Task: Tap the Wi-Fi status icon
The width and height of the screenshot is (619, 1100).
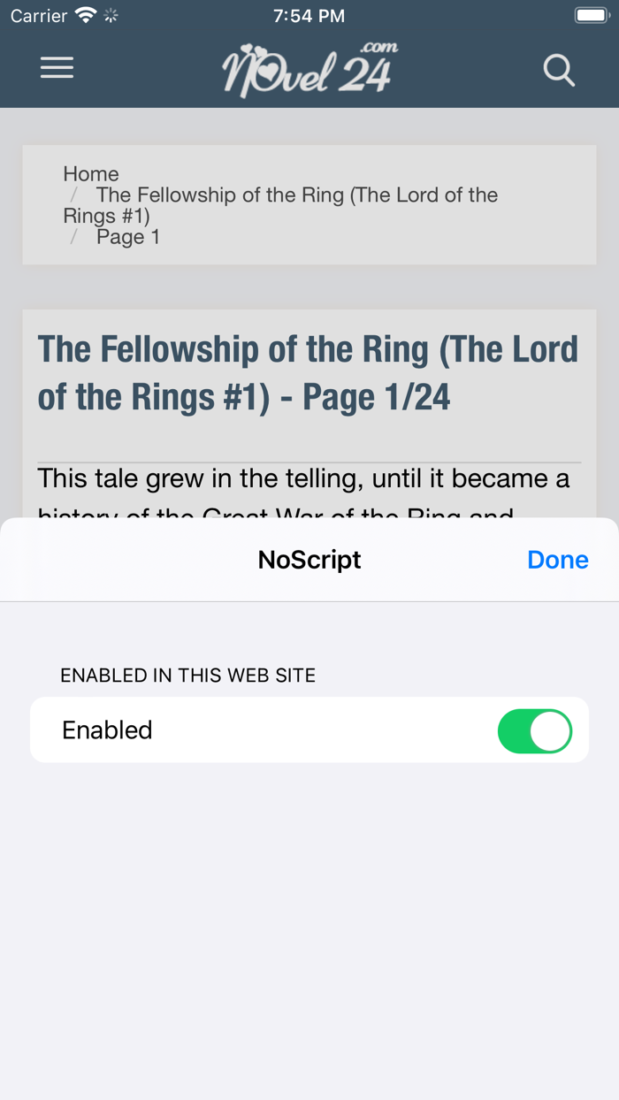Action: (x=86, y=15)
